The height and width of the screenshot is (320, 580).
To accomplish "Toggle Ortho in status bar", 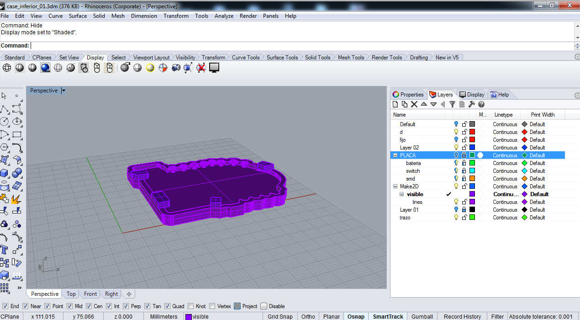I will [x=308, y=316].
